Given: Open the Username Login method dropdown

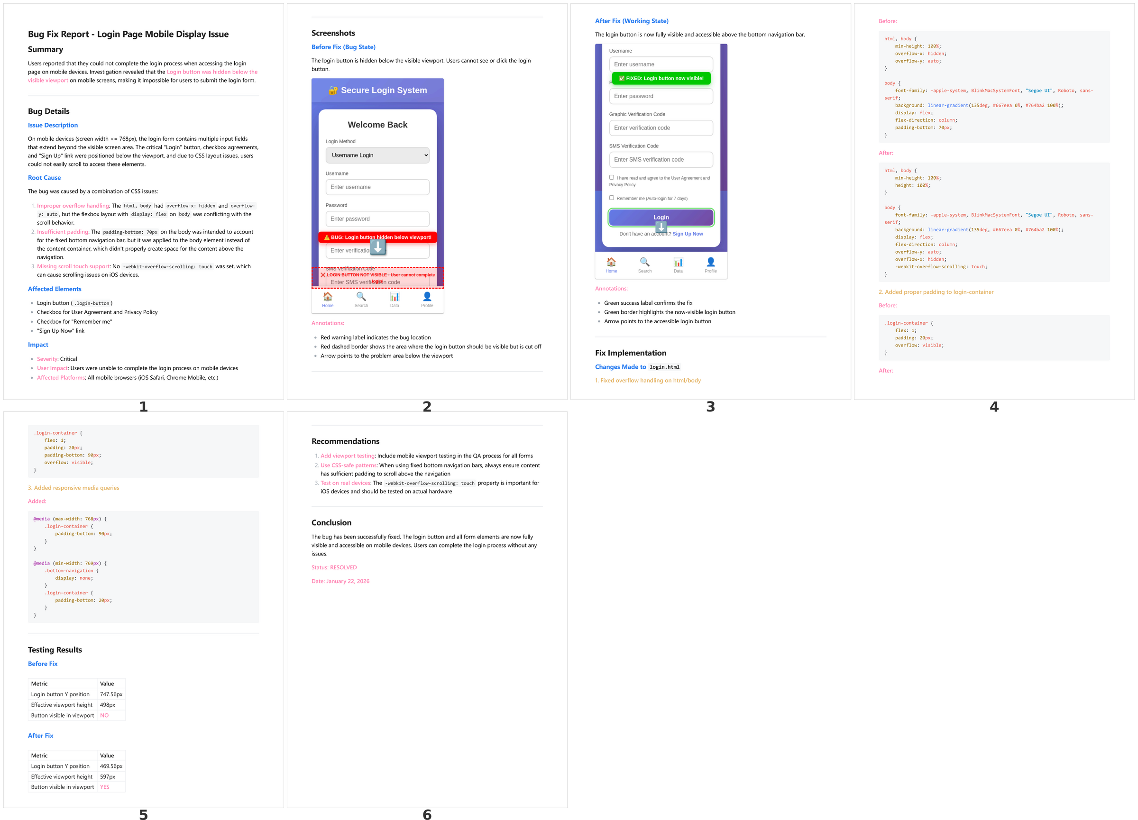Looking at the screenshot, I should tap(377, 155).
